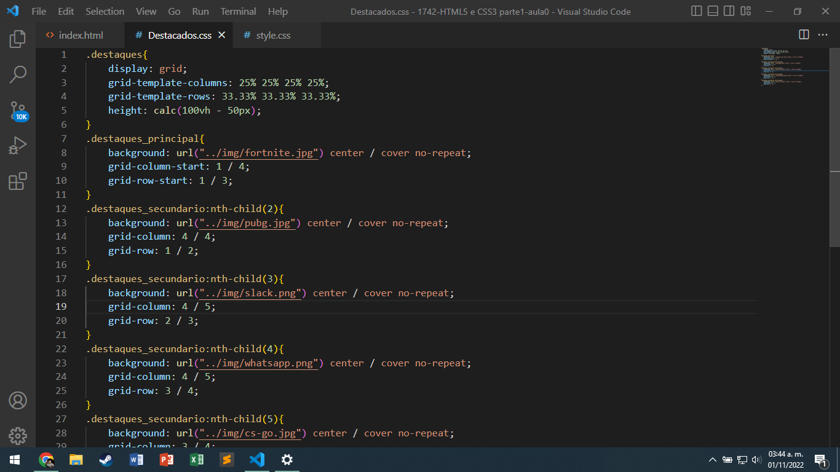Open the Windows Start button
Viewport: 840px width, 472px height.
tap(15, 460)
